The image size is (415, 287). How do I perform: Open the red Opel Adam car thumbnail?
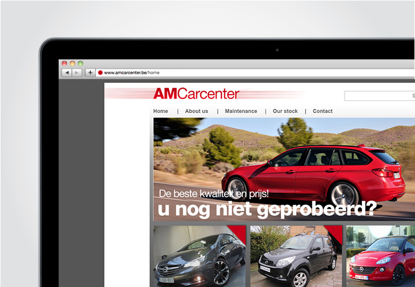pyautogui.click(x=381, y=256)
